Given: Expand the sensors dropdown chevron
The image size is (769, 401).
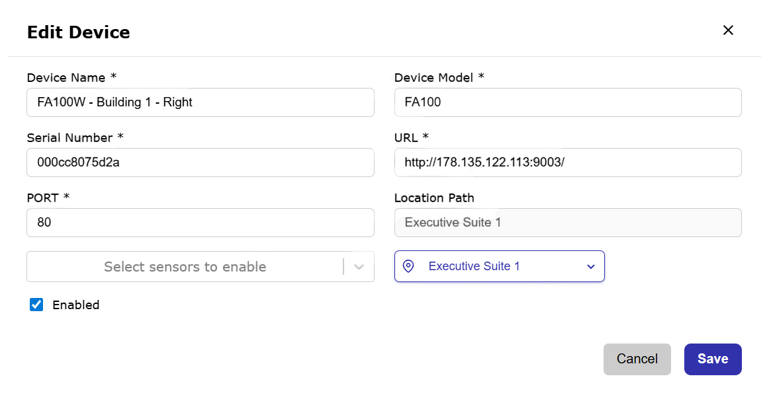Looking at the screenshot, I should (359, 267).
